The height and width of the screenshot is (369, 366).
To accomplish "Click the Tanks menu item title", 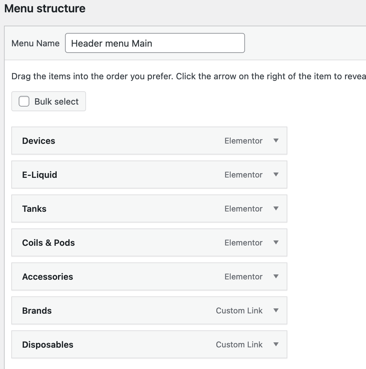I will coord(34,209).
